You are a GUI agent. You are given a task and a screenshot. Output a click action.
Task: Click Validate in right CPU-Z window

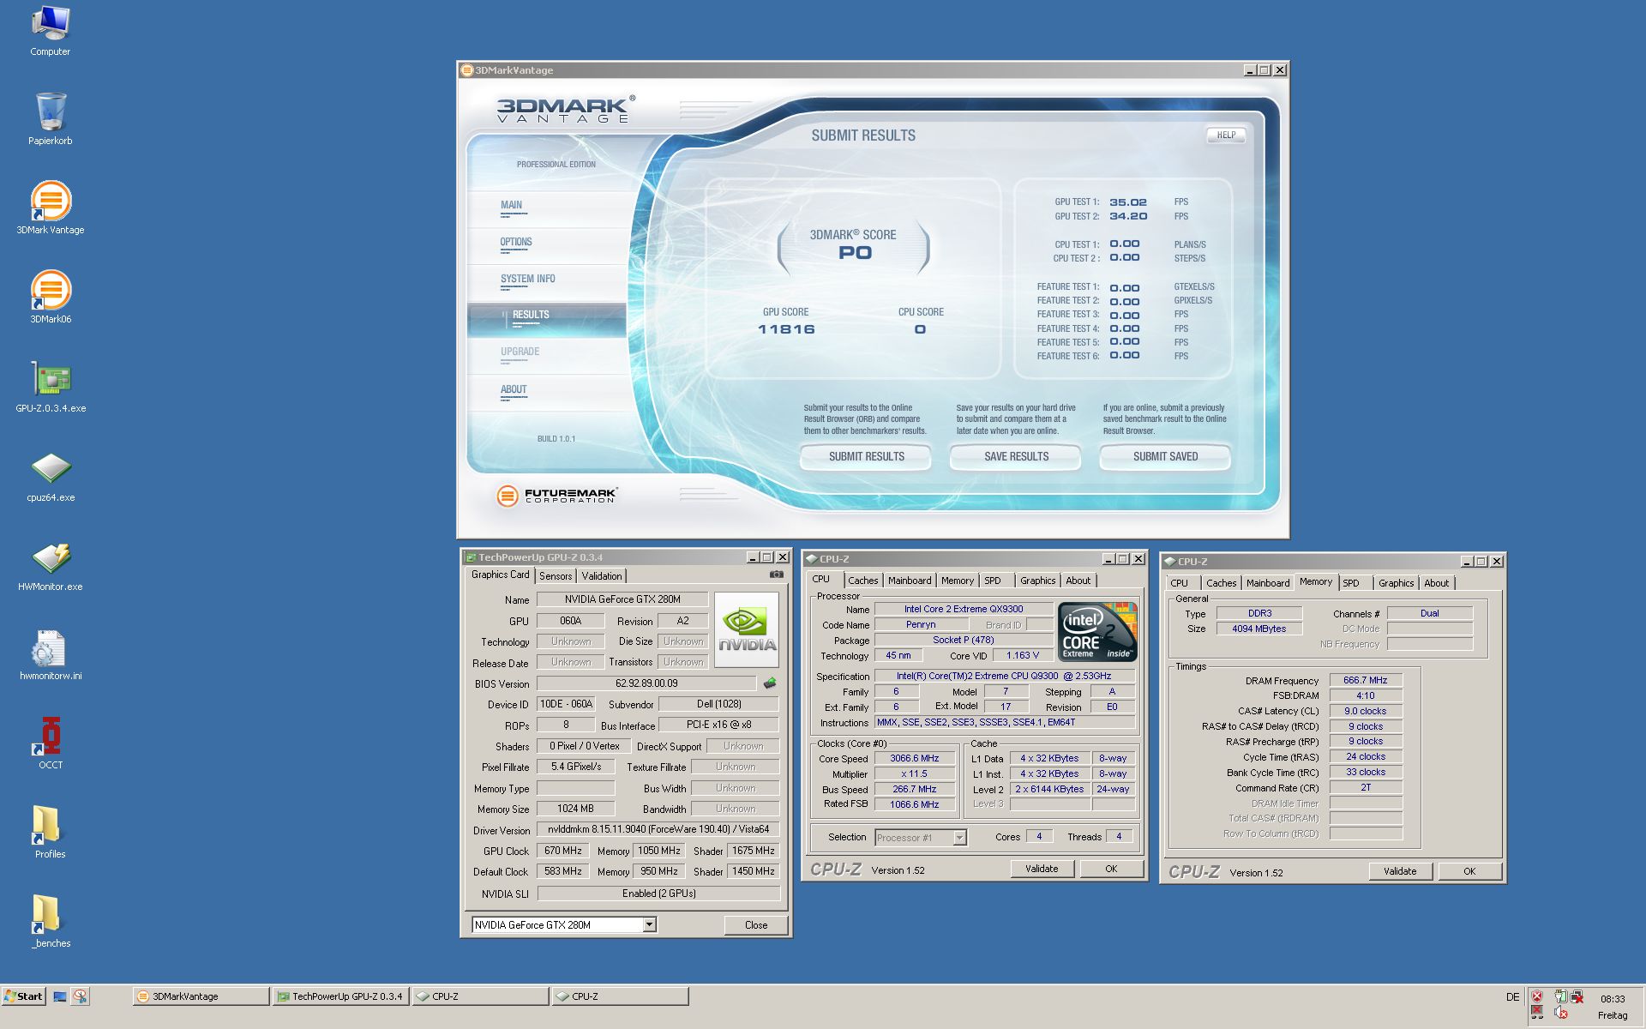click(1400, 871)
